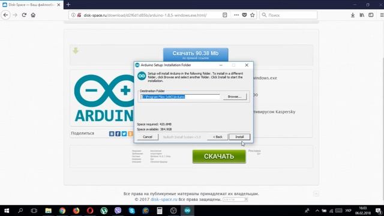
Task: Launch Chrome from the taskbar
Action: pyautogui.click(x=62, y=211)
